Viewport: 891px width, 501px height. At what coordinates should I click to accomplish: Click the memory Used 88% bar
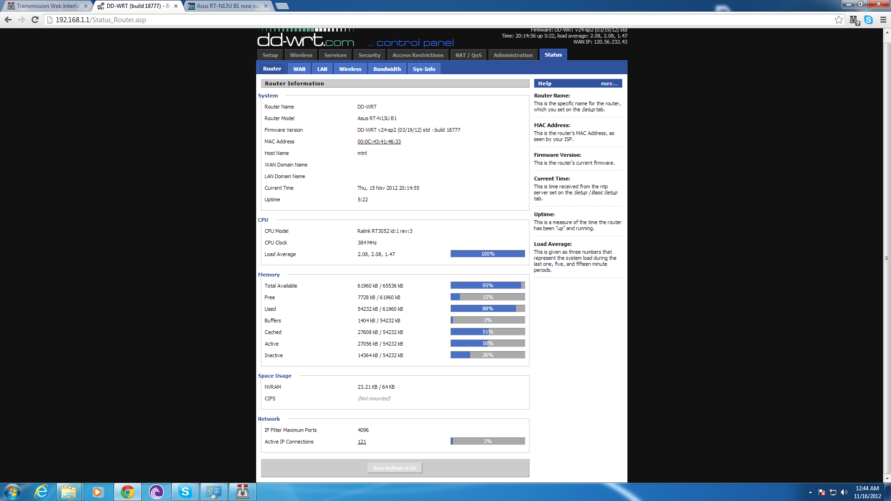point(488,309)
